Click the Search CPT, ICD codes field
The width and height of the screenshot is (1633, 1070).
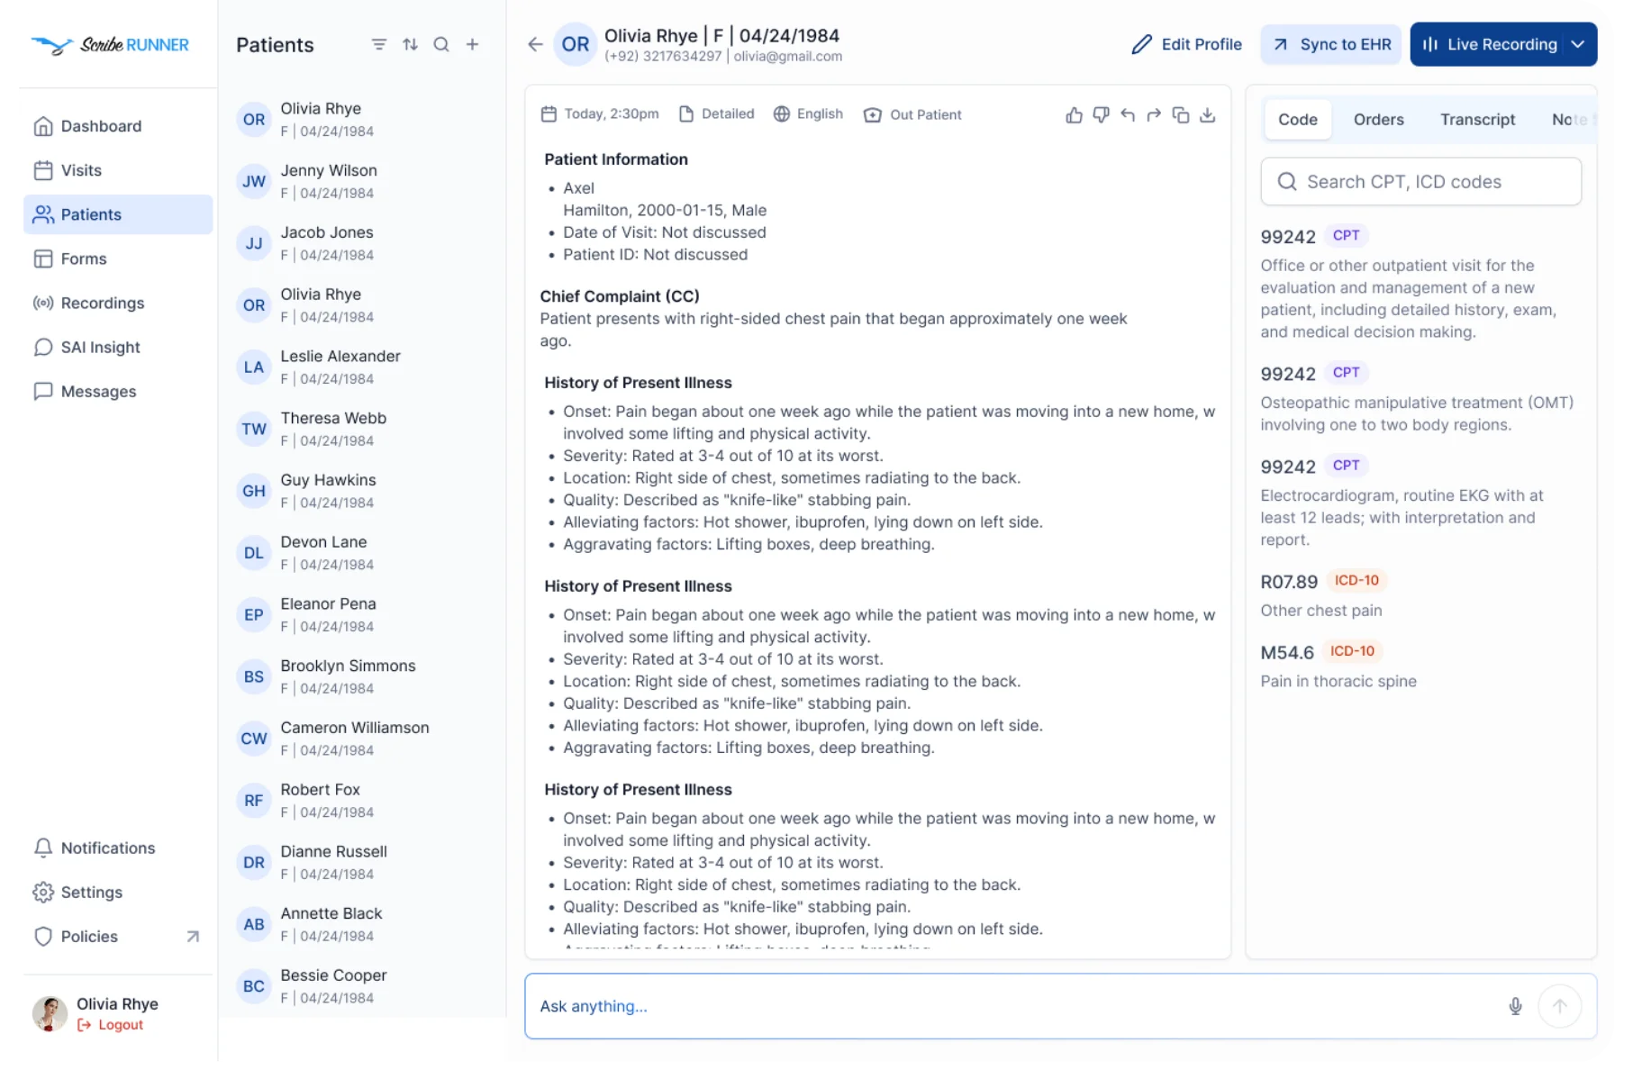point(1420,182)
